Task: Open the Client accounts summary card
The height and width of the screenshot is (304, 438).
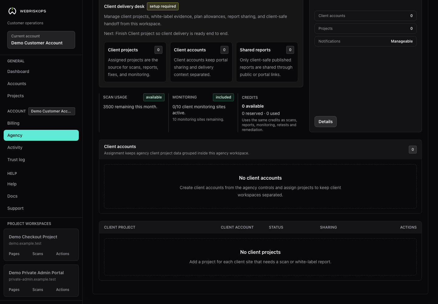Action: click(x=201, y=62)
